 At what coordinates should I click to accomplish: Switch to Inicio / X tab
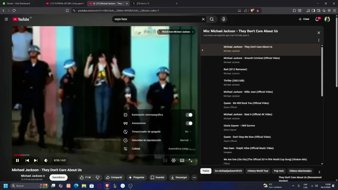pyautogui.click(x=152, y=3)
